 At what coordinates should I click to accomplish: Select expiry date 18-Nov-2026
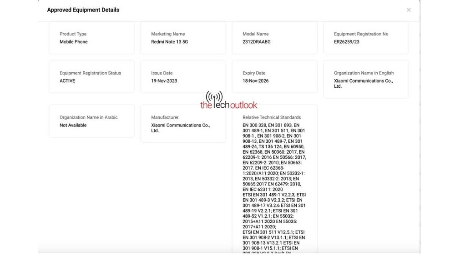255,81
